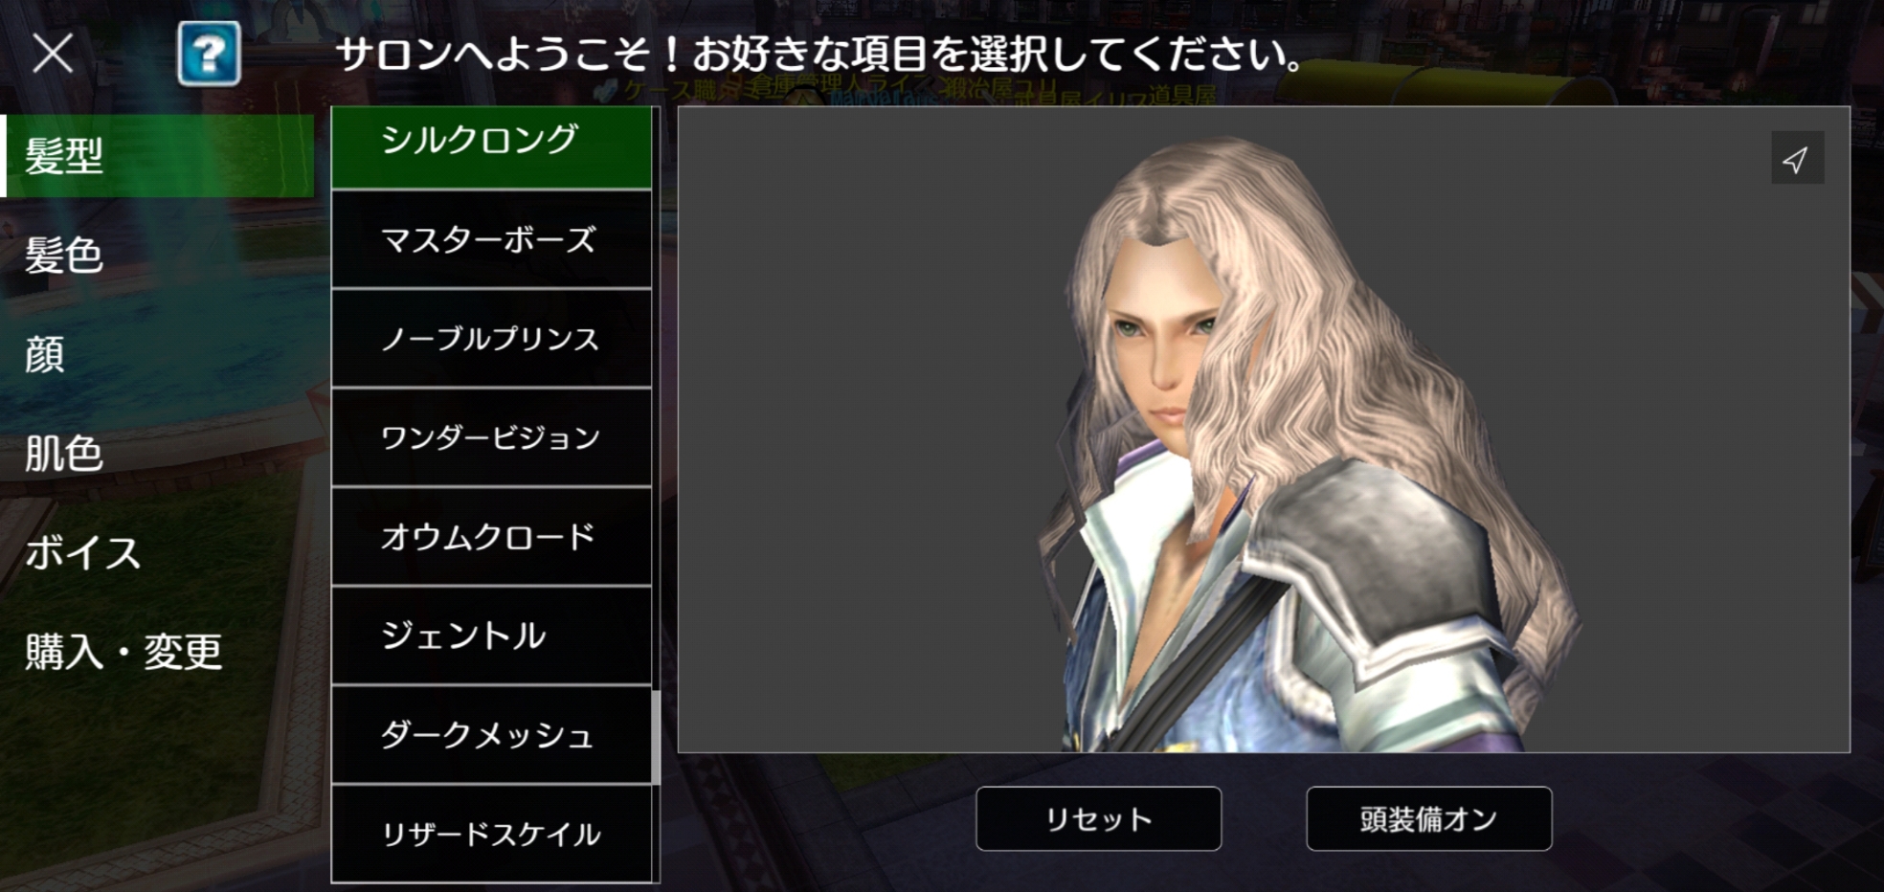Screen dimensions: 1884x892
Task: Select the マスターボーズ hairstyle
Action: (x=491, y=239)
